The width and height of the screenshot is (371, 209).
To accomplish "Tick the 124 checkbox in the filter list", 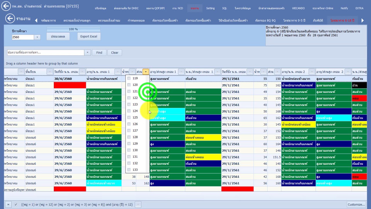I will 129,111.
